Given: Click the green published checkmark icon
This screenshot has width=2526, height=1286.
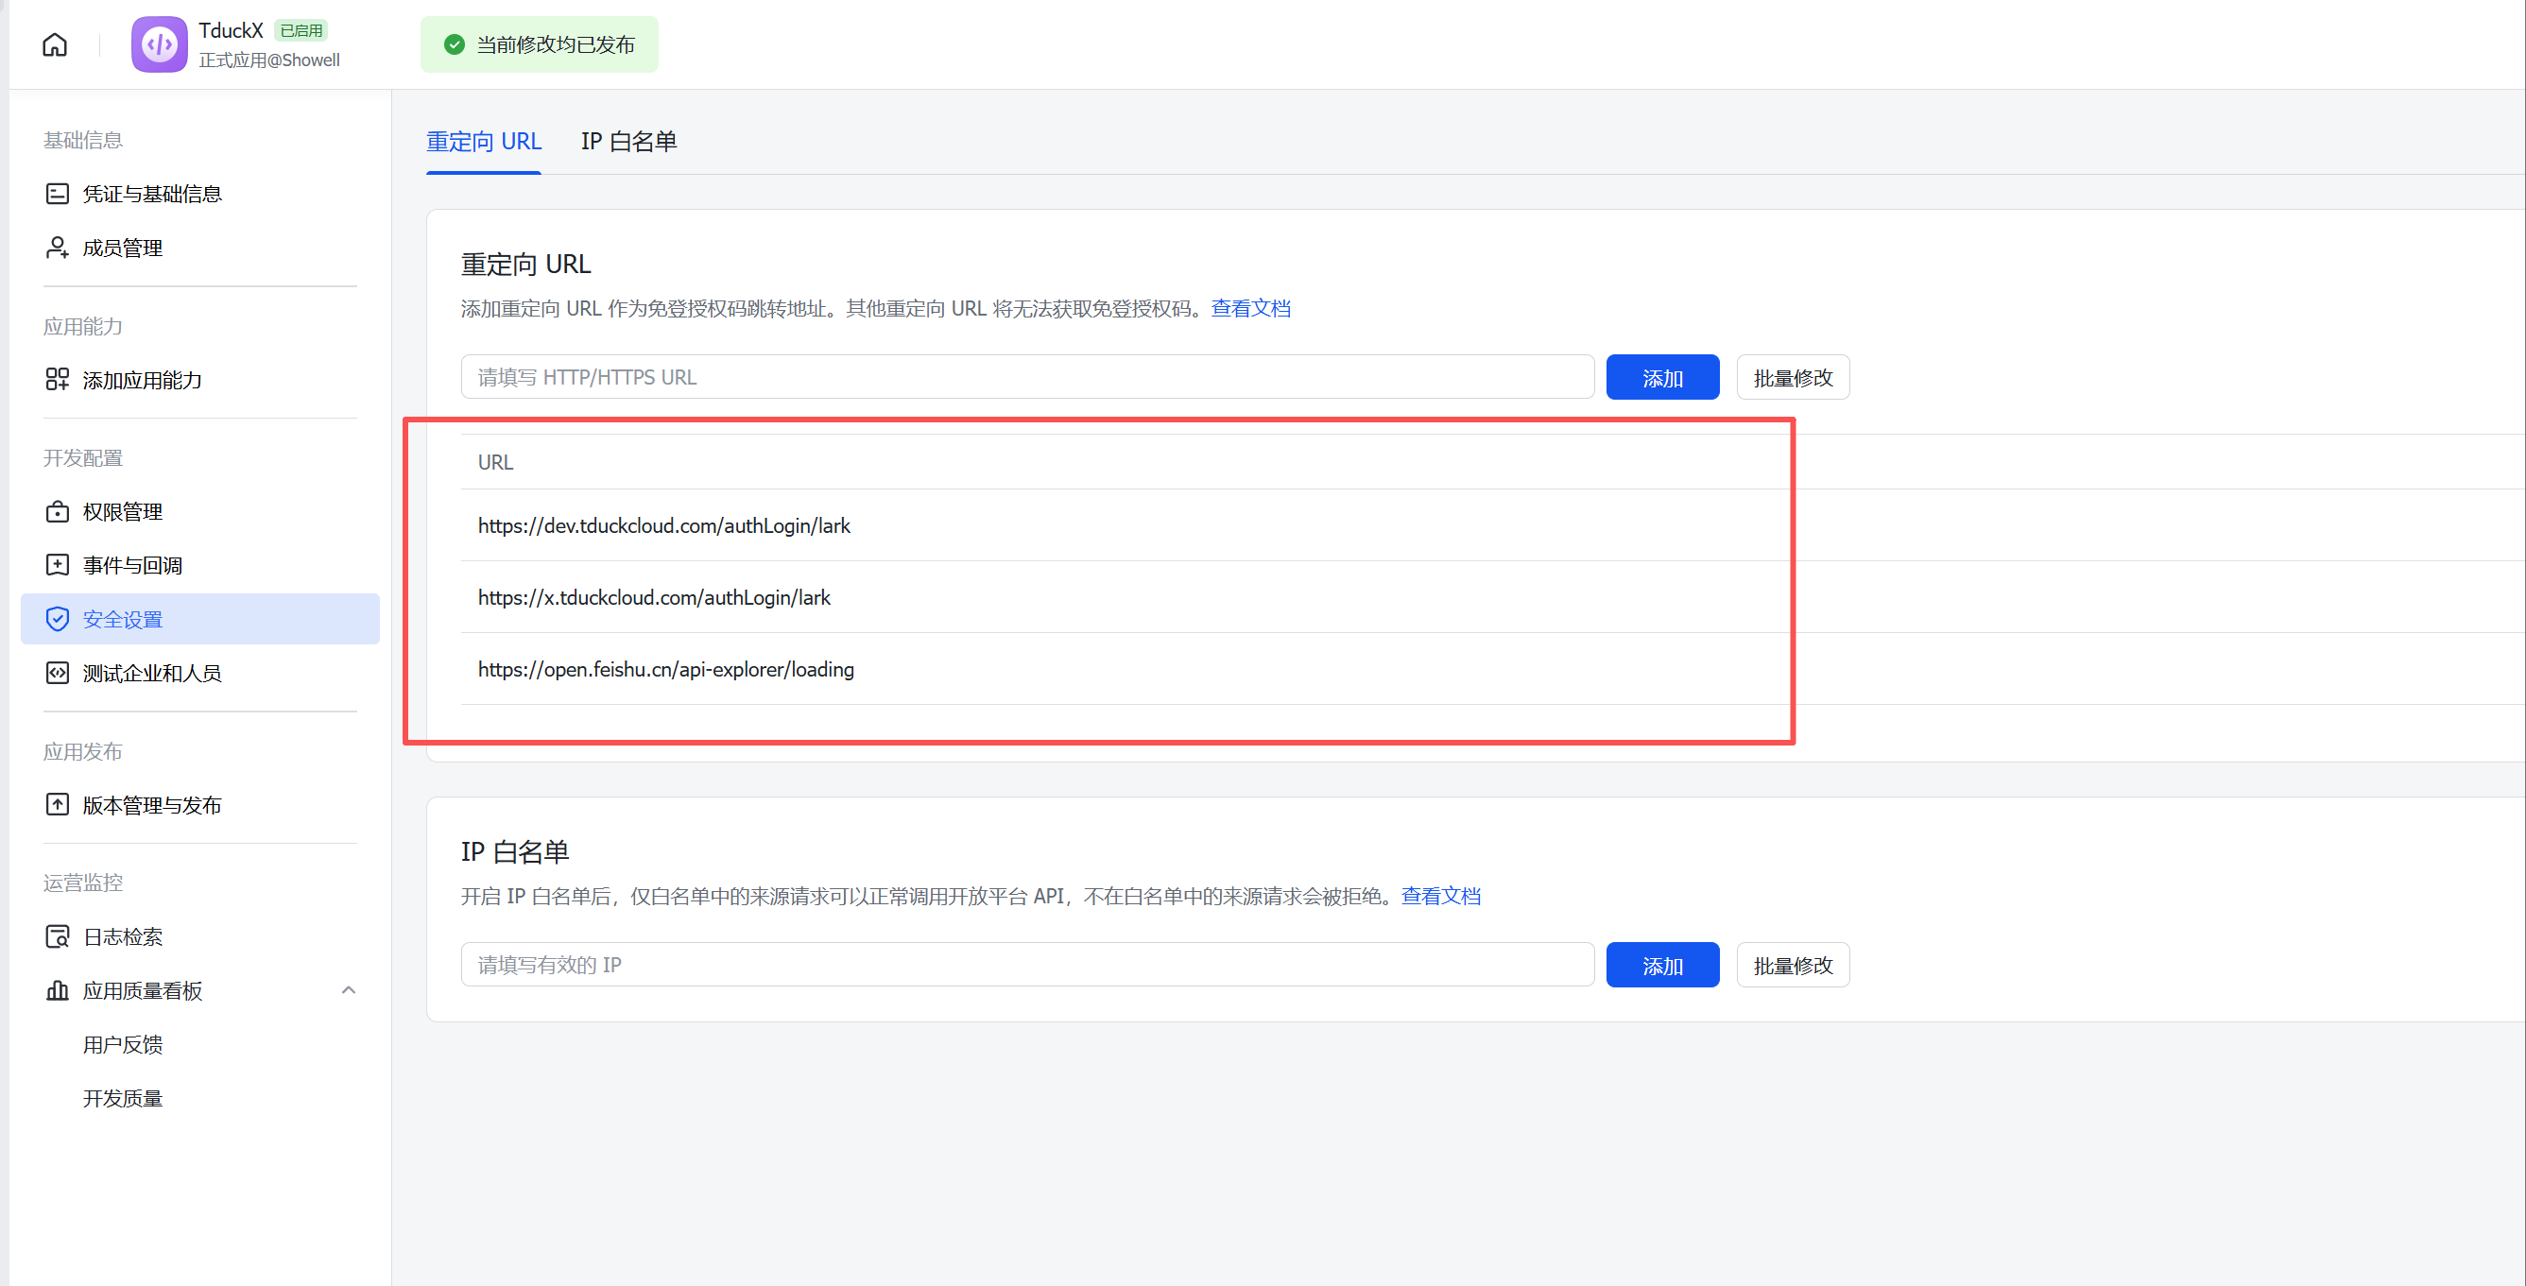Looking at the screenshot, I should point(454,45).
